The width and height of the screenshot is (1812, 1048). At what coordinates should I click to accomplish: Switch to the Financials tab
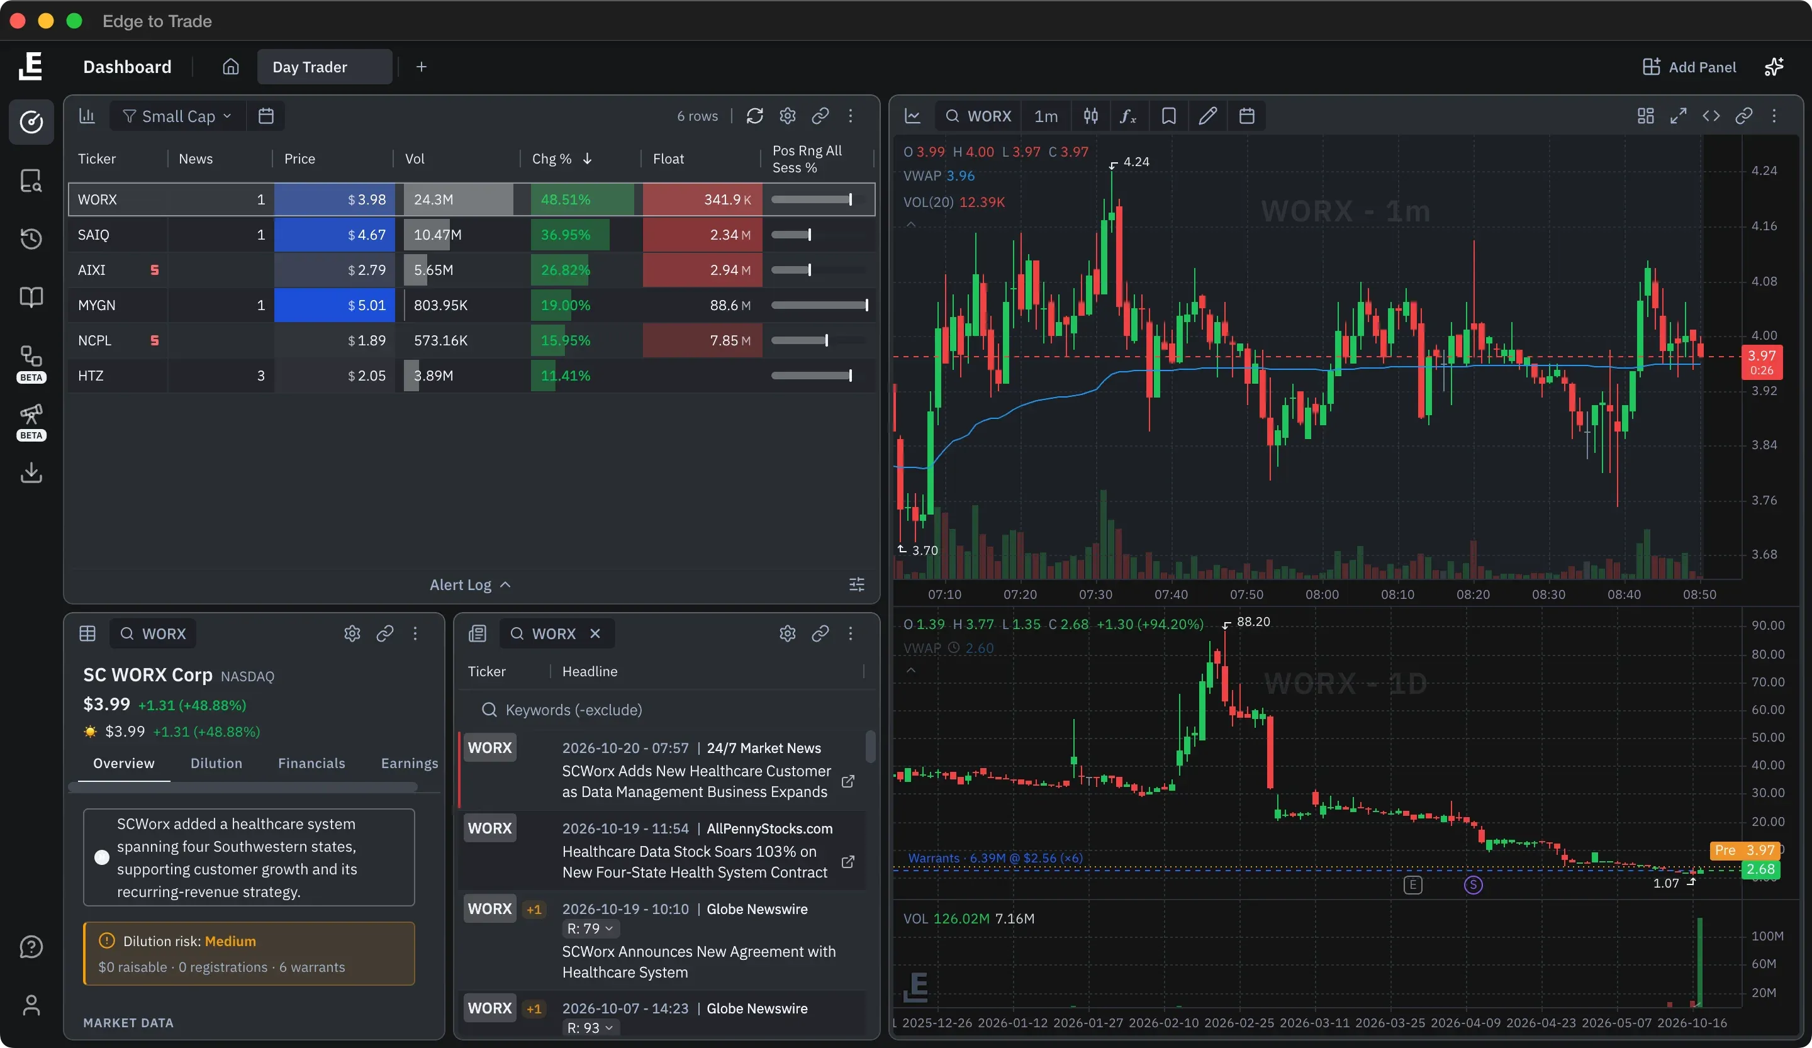click(x=311, y=764)
